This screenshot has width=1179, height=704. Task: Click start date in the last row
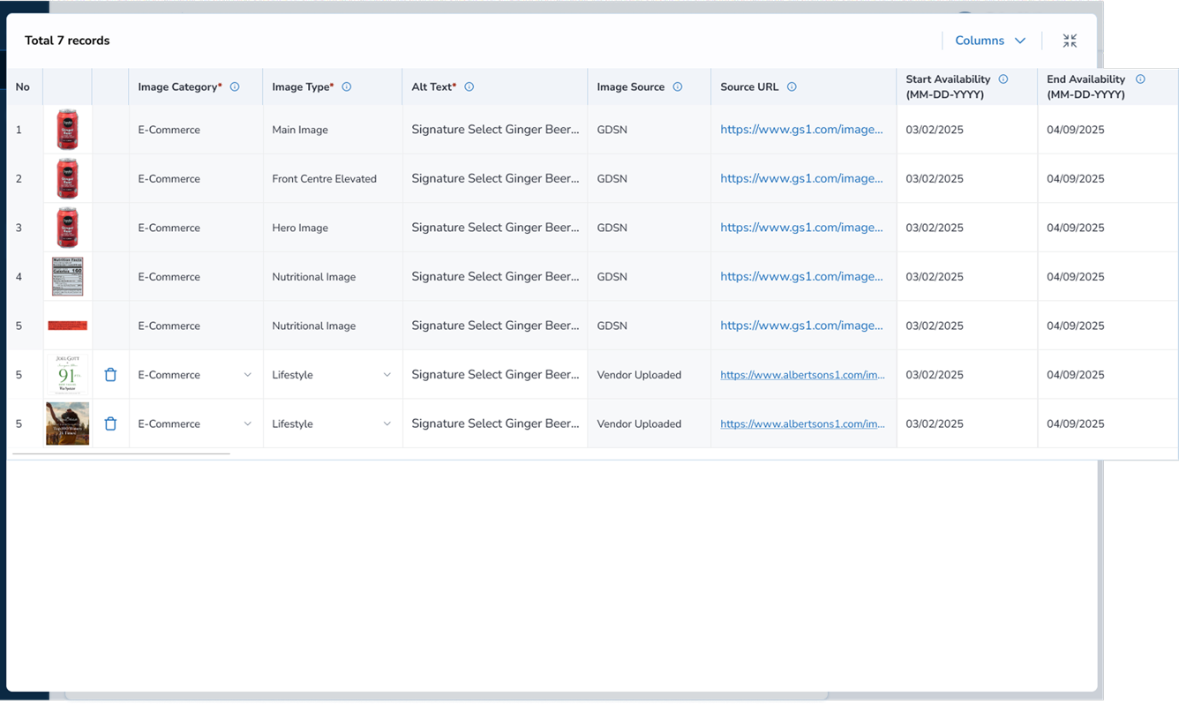click(x=935, y=423)
